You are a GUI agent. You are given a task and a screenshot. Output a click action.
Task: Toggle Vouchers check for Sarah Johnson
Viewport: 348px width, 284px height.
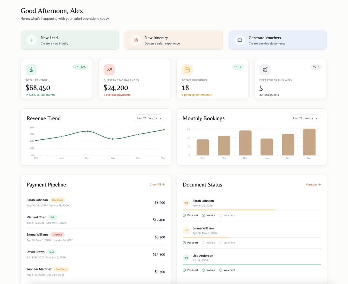point(220,215)
